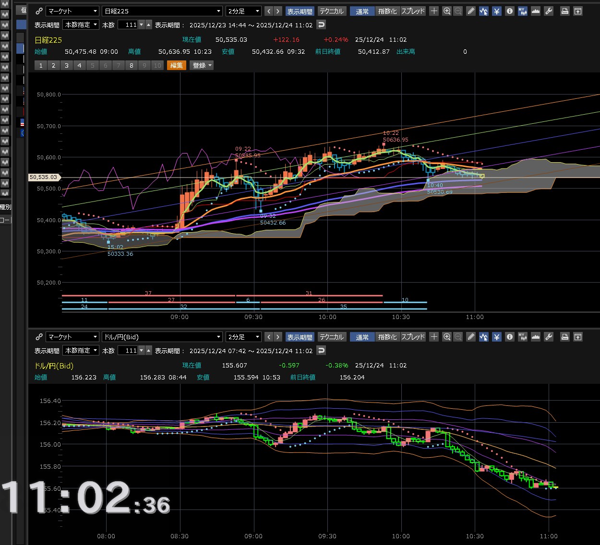Switch to 通常 display on the USD/JPY chart
Image resolution: width=600 pixels, height=545 pixels.
coord(362,337)
